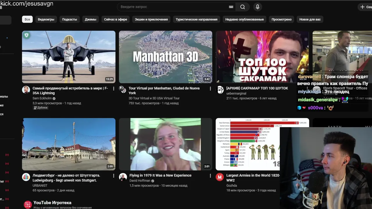Click the Дубляж badge under F-35 video
372x209 pixels.
point(40,108)
